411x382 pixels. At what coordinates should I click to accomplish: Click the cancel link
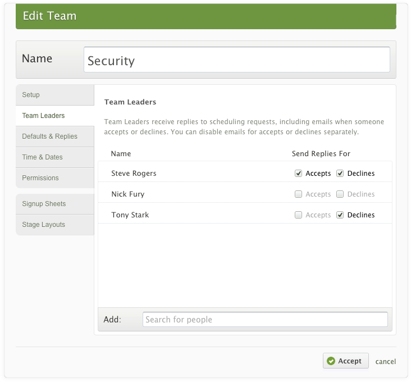click(x=386, y=362)
